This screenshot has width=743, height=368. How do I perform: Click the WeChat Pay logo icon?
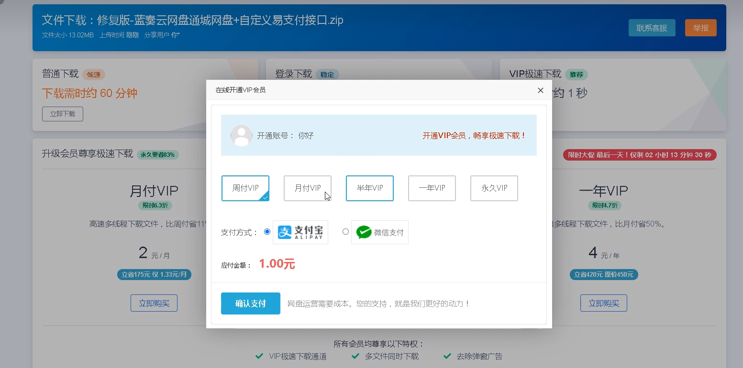380,232
